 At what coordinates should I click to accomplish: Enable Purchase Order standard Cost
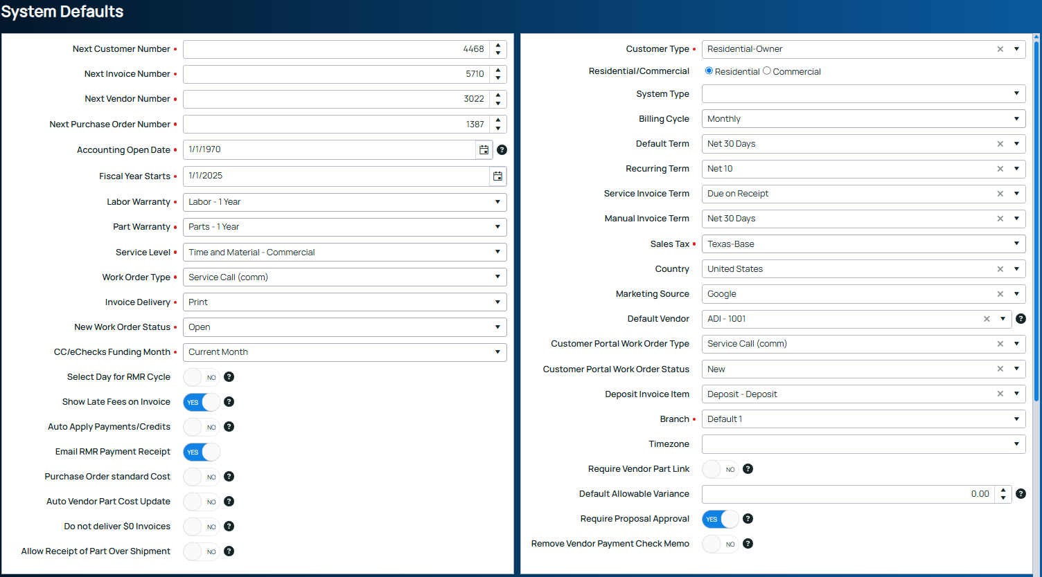tap(202, 477)
